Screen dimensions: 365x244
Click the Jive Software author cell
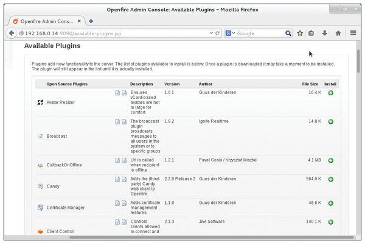[212, 222]
